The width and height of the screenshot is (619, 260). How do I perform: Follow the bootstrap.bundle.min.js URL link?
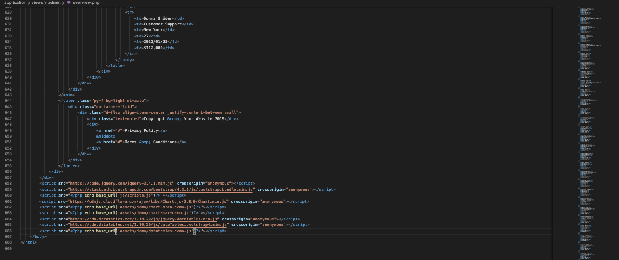[162, 190]
